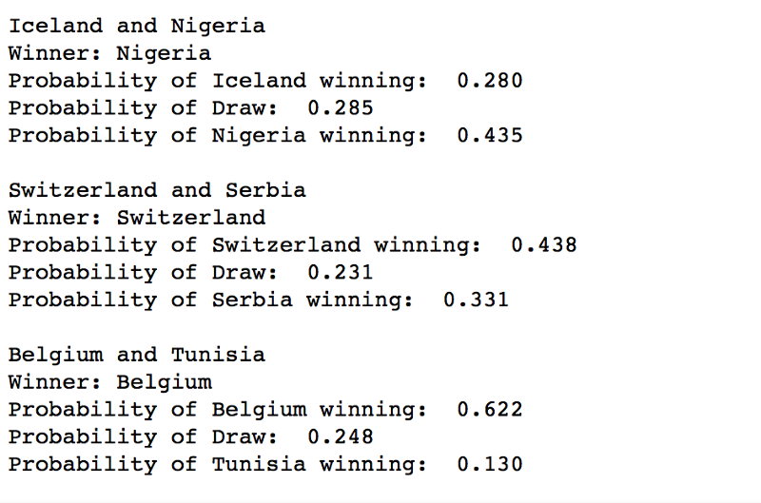Click the word 'Nigeria' in the first heading
Image resolution: width=761 pixels, height=503 pixels.
(218, 27)
